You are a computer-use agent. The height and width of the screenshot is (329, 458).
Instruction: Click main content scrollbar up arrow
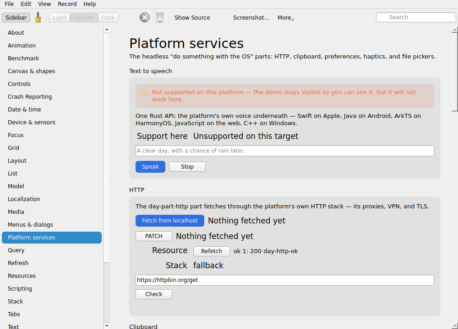(454, 30)
